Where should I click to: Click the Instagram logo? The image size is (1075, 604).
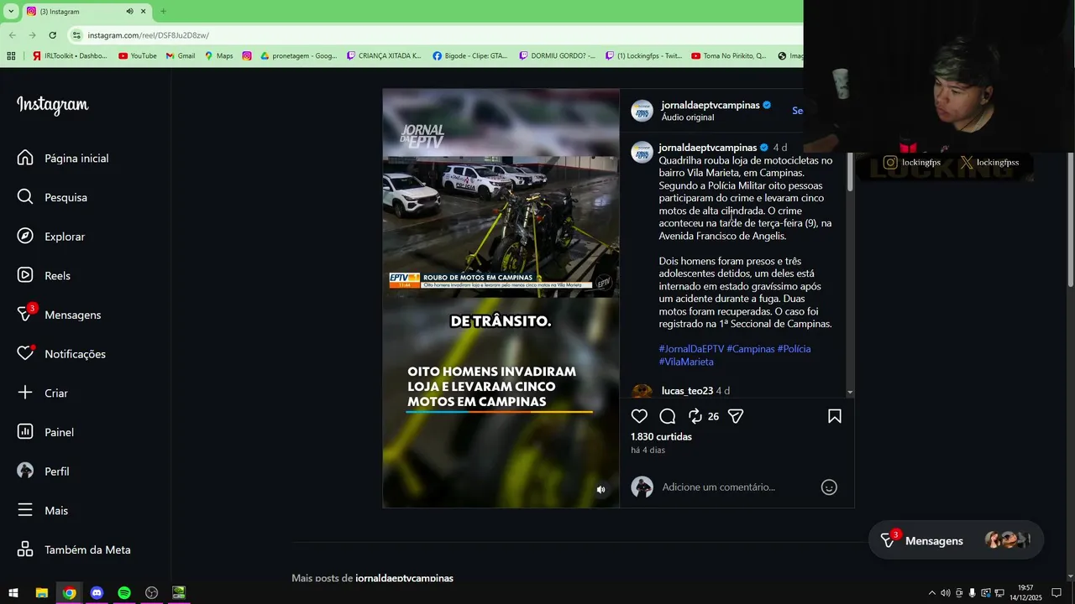tap(52, 105)
